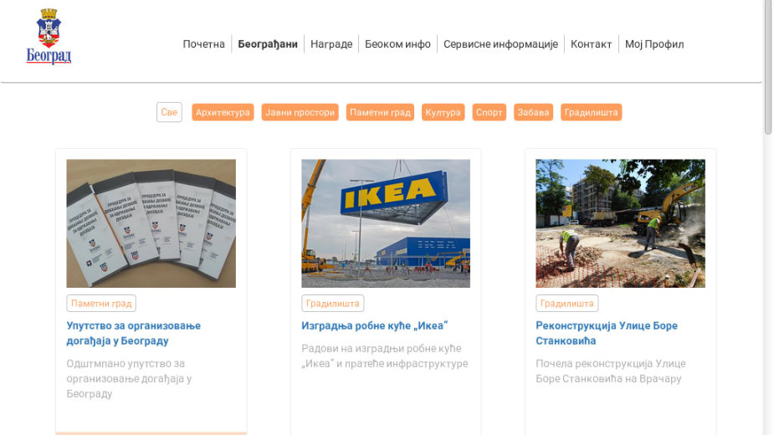Select Сервисне информације from the menu
Image resolution: width=774 pixels, height=435 pixels.
click(500, 44)
